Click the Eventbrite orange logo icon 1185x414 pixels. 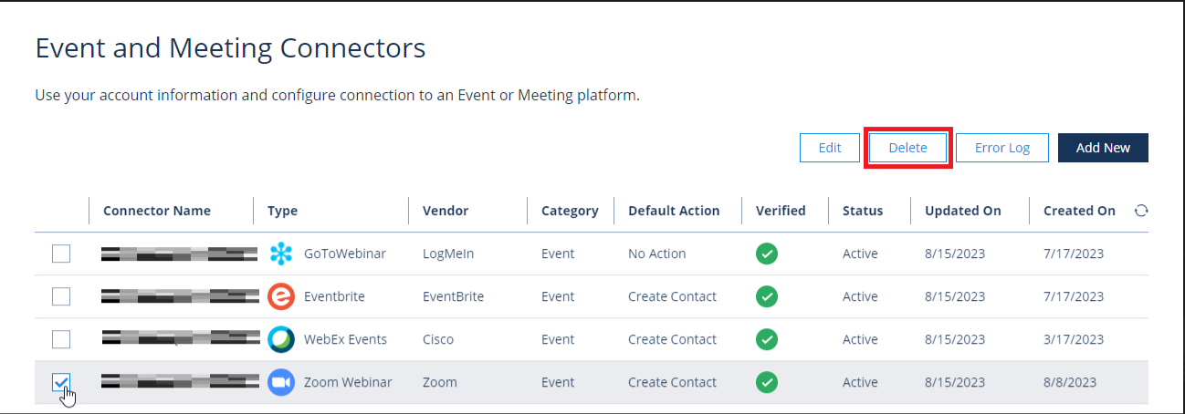(281, 296)
